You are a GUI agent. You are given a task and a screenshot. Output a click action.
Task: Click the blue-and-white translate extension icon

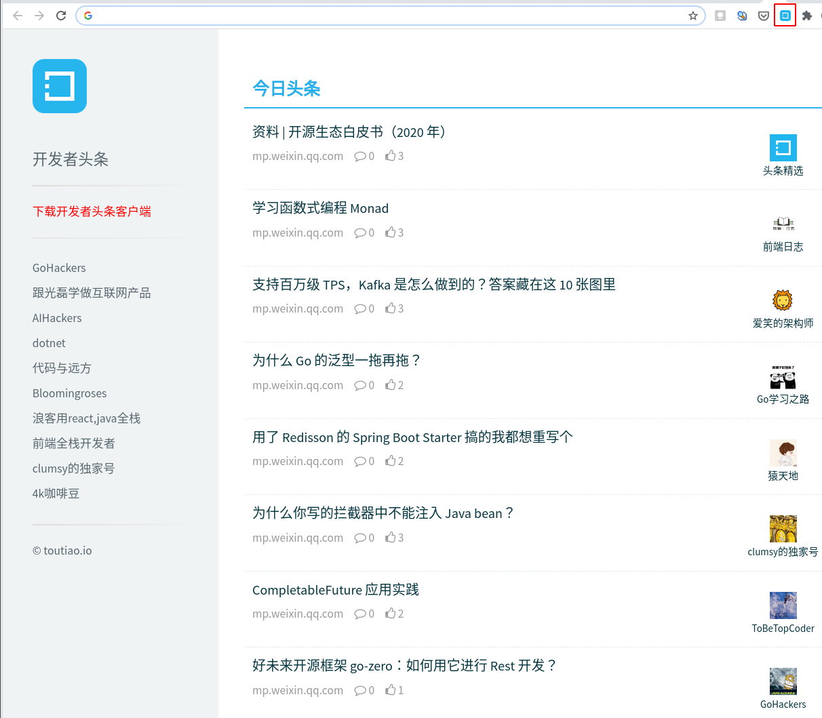(x=742, y=16)
